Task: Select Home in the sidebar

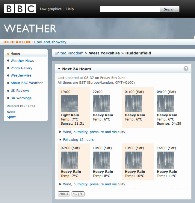Action: coord(15,54)
